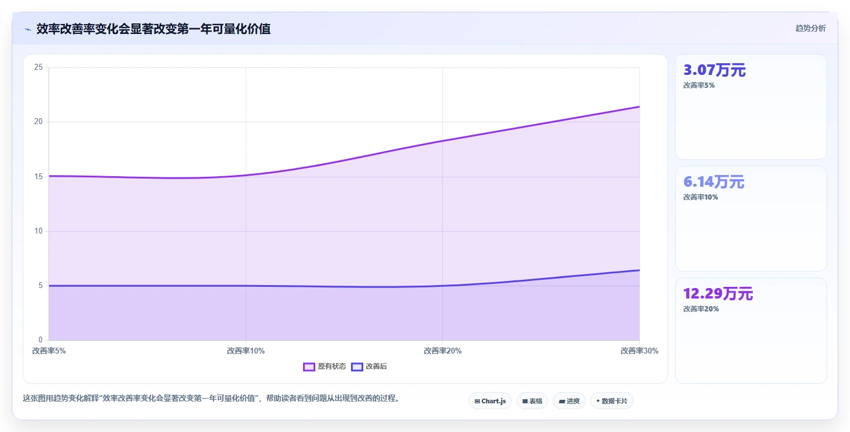Click the purple 原有状态 legend swatch
This screenshot has height=432, width=850.
pyautogui.click(x=309, y=366)
